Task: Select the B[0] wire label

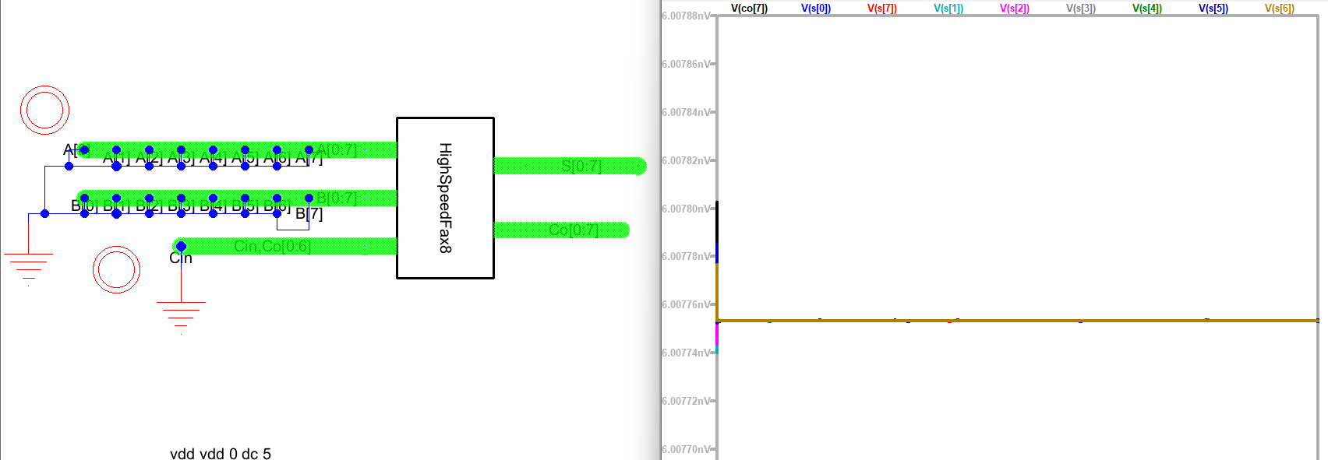Action: (x=84, y=205)
